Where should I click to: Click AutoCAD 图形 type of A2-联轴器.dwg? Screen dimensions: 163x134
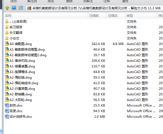pyautogui.click(x=137, y=94)
